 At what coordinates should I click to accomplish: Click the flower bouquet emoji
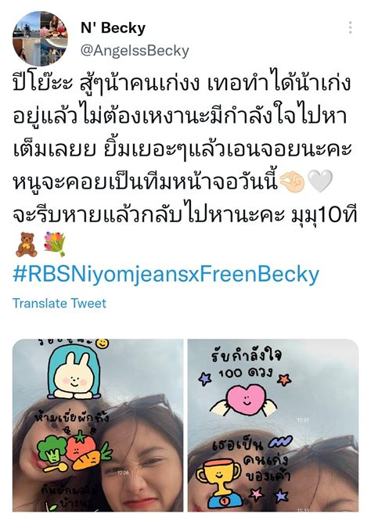[56, 244]
